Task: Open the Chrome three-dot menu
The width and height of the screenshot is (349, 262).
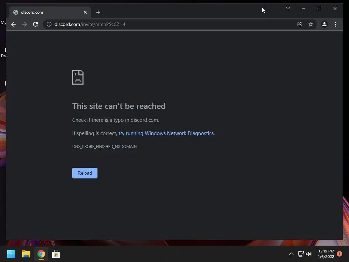Action: tap(335, 24)
